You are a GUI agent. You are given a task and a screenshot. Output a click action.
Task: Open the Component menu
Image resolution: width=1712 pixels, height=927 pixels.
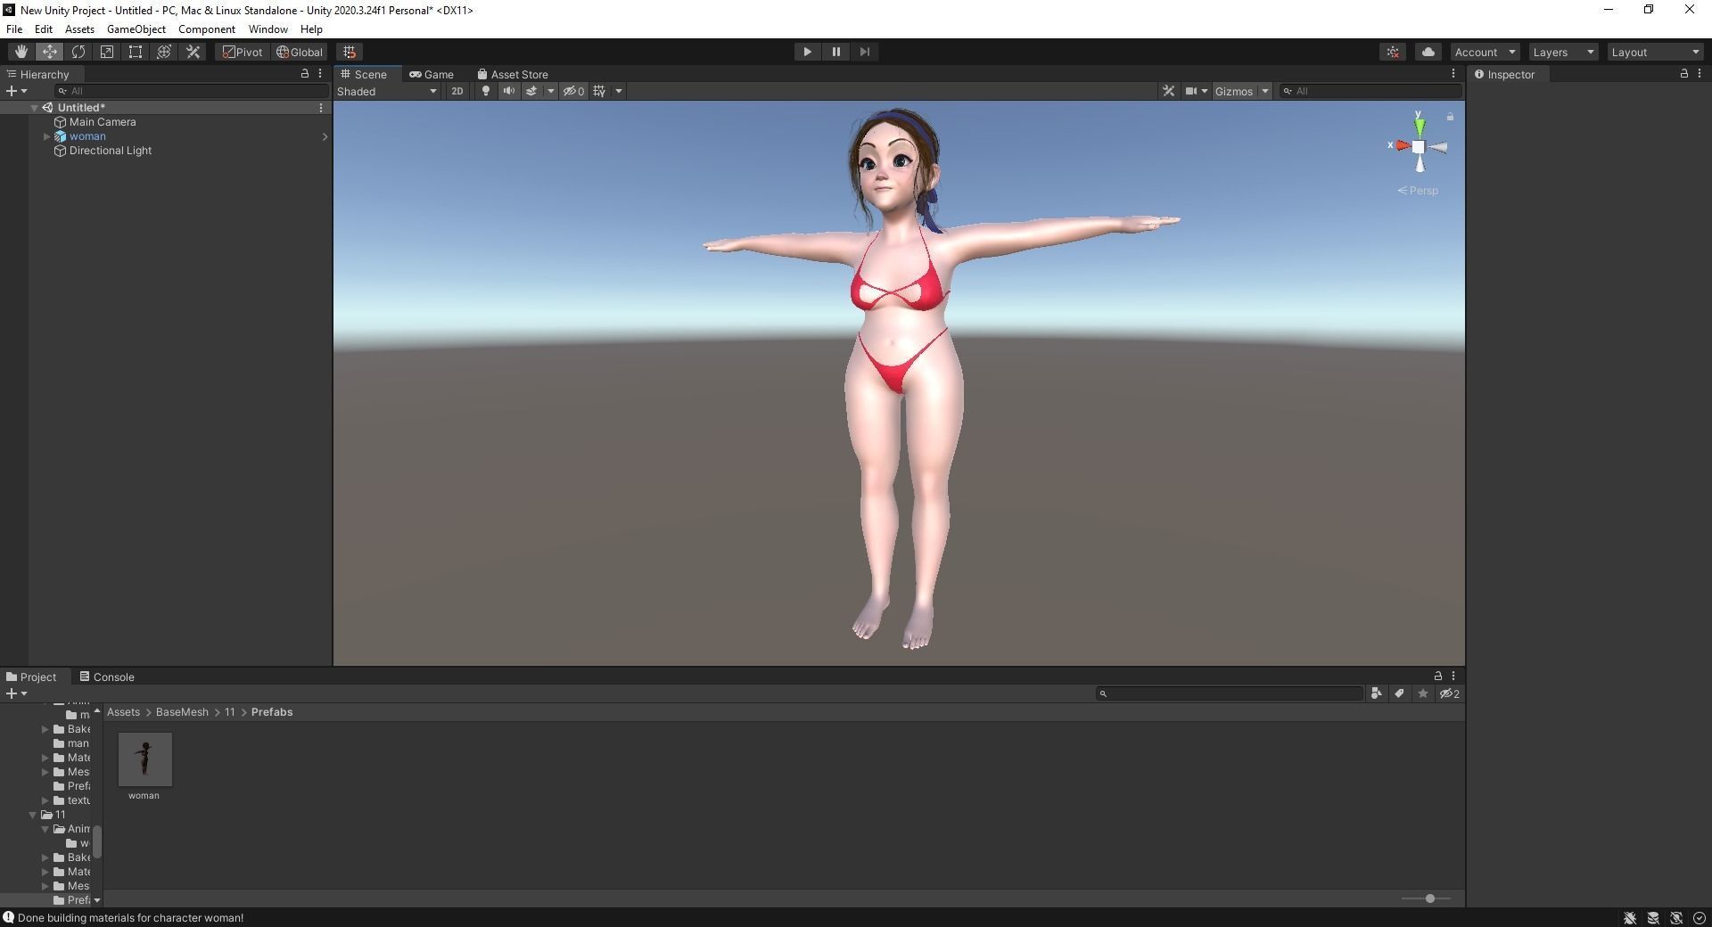click(207, 29)
